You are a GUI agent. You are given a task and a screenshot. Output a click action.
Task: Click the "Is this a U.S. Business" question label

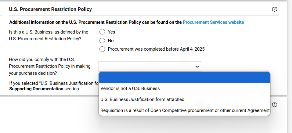(49, 35)
